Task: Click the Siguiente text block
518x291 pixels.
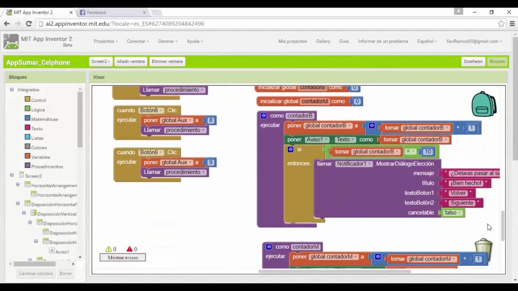Action: pos(462,203)
